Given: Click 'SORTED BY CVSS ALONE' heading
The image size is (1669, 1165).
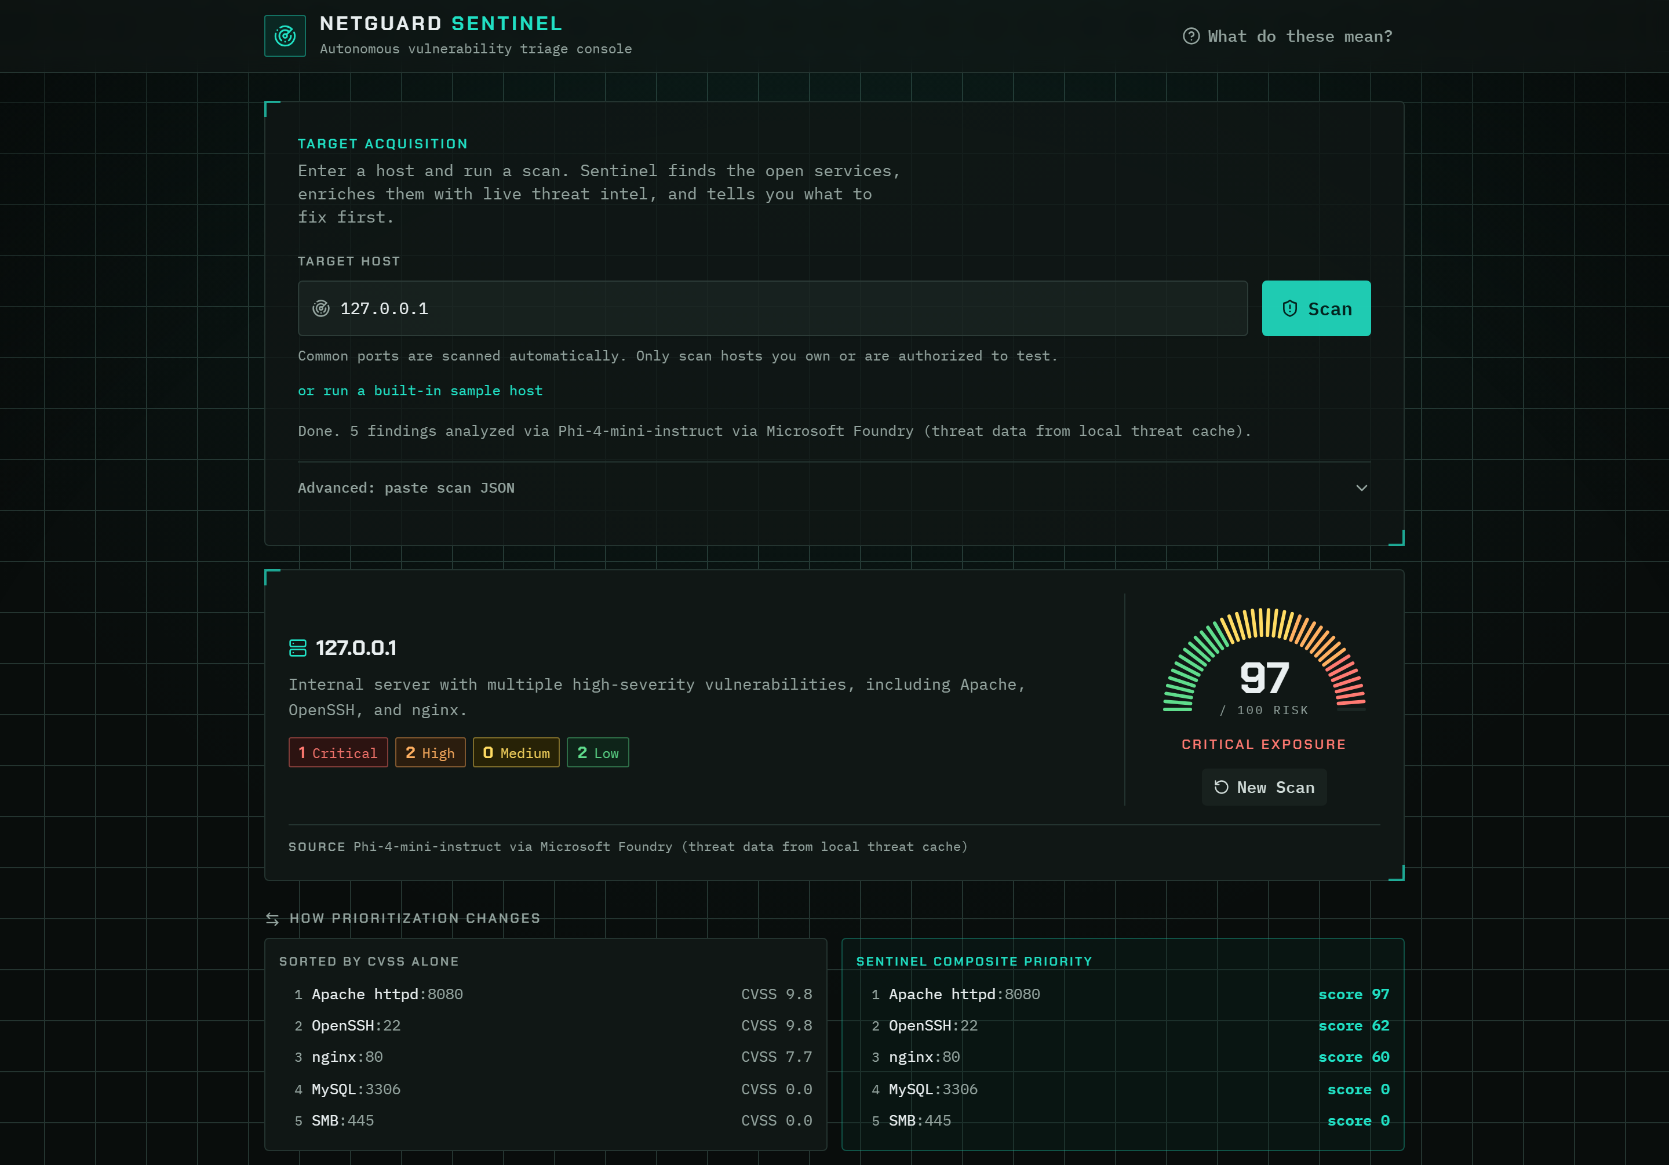Looking at the screenshot, I should pyautogui.click(x=369, y=962).
